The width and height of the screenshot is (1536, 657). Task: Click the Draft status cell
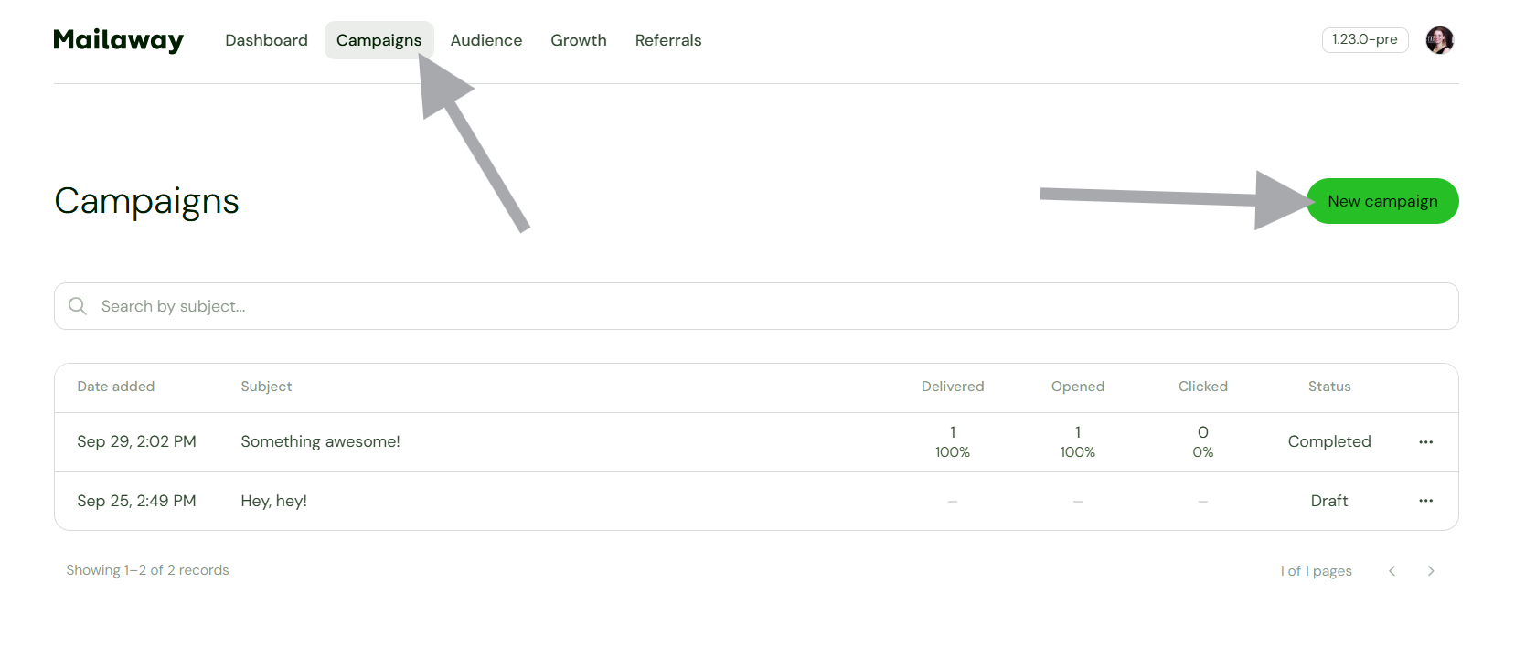tap(1329, 501)
